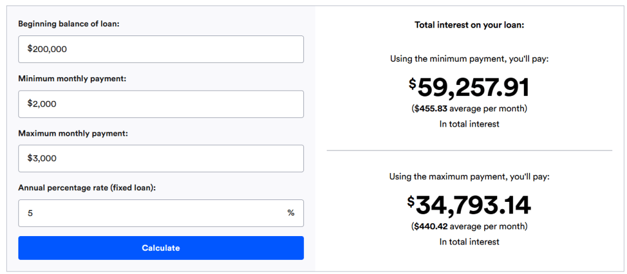Click the percent symbol in the rate field

[x=291, y=213]
